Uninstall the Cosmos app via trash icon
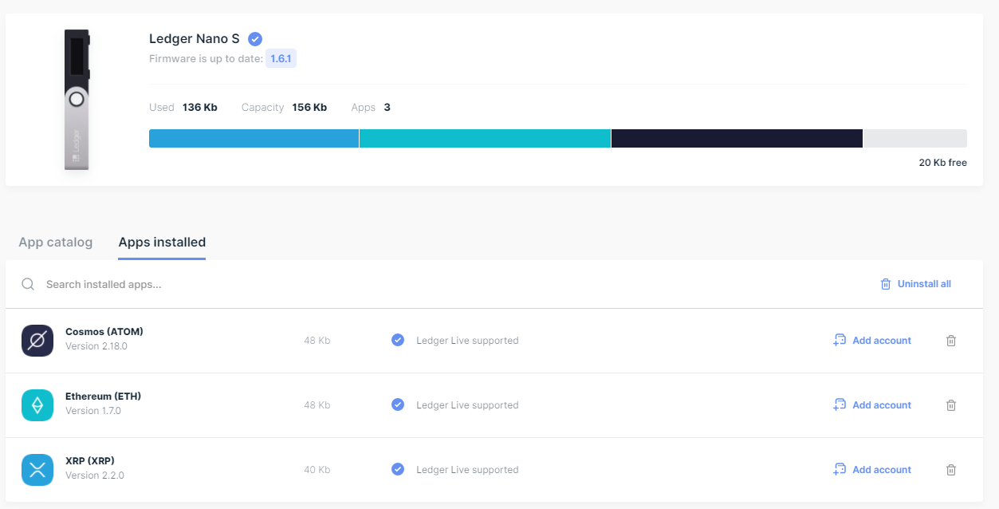Screen dimensions: 999x509 point(950,341)
